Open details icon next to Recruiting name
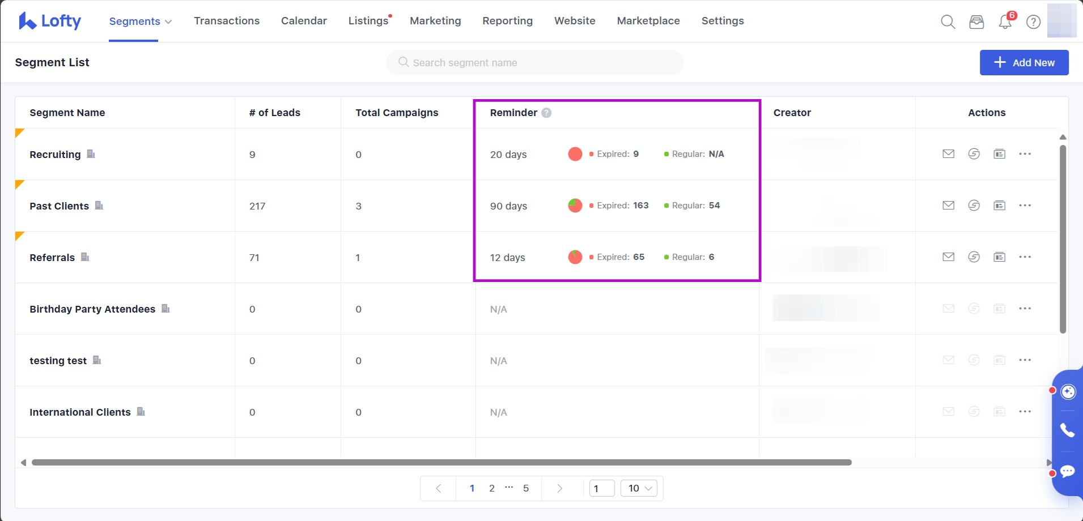 pyautogui.click(x=91, y=154)
